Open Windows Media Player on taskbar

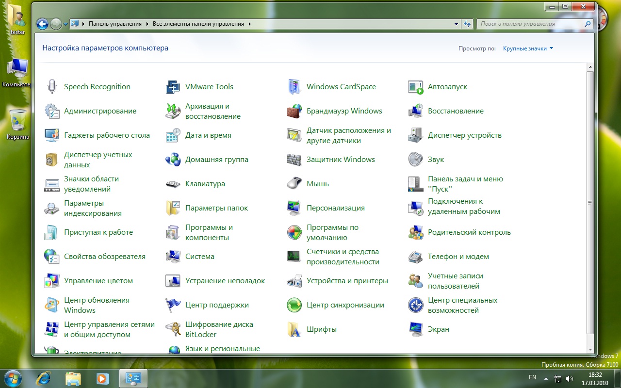[102, 378]
